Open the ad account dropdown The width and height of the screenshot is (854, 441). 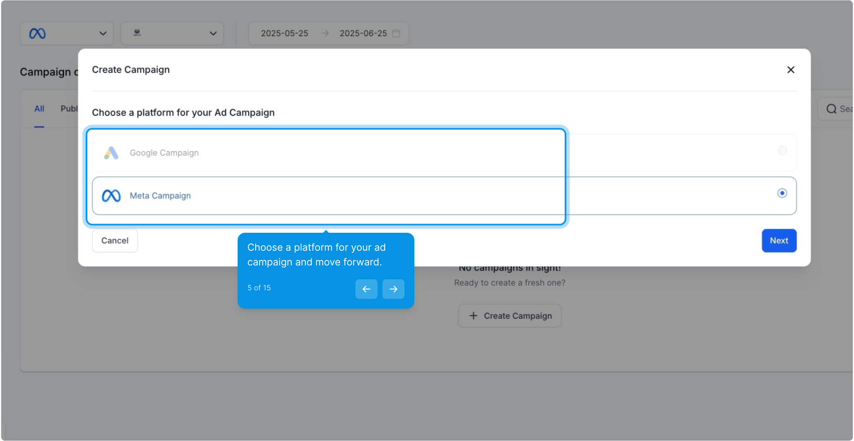(172, 33)
